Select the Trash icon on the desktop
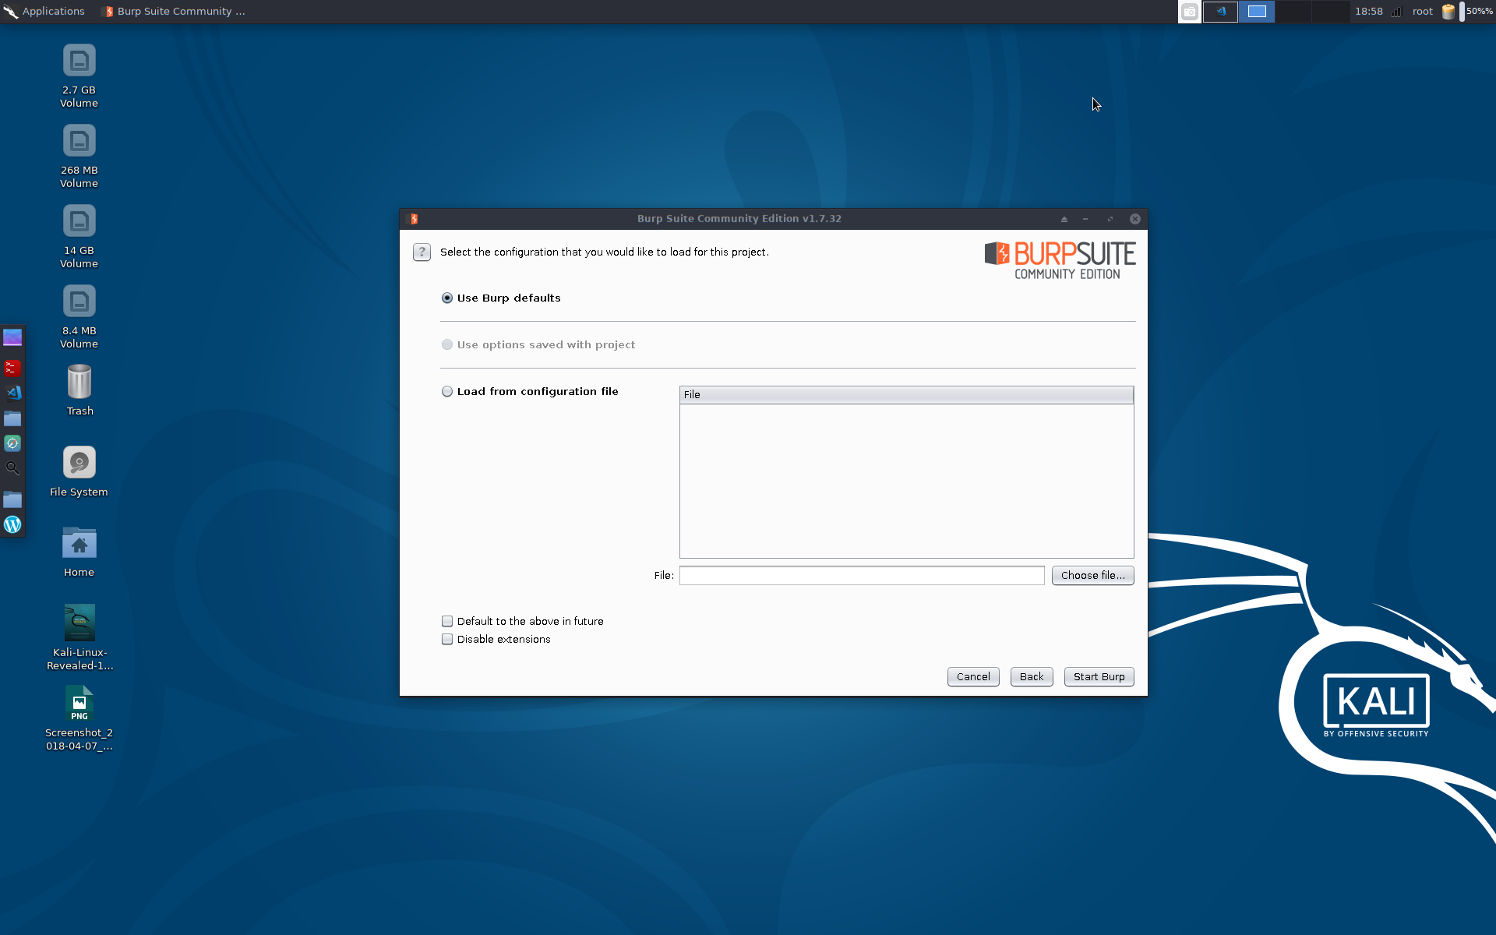Image resolution: width=1496 pixels, height=935 pixels. point(79,391)
